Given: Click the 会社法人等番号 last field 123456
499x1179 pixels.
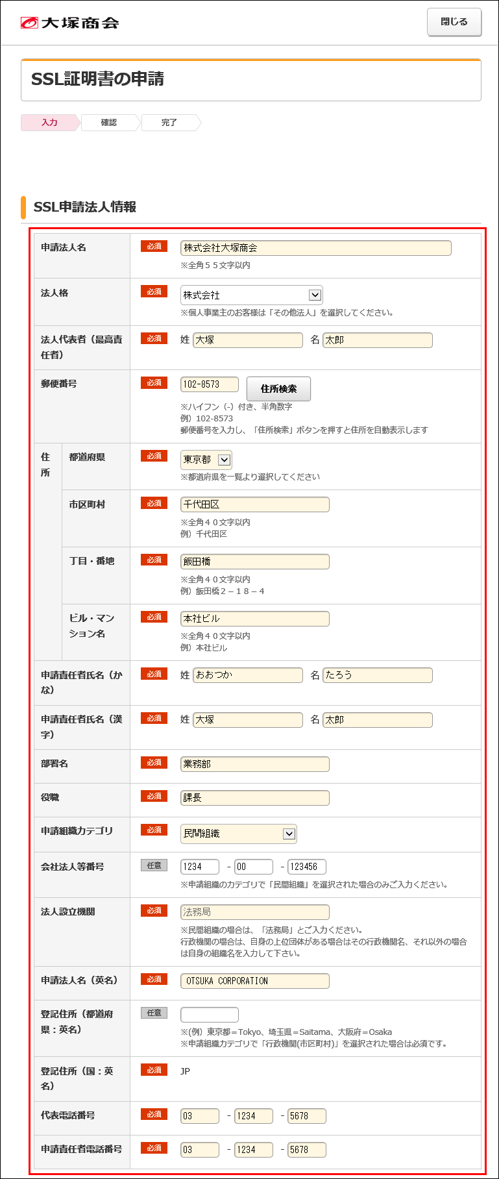Looking at the screenshot, I should (307, 867).
